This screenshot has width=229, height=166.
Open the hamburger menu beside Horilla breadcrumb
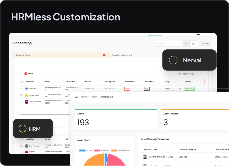coord(77,97)
